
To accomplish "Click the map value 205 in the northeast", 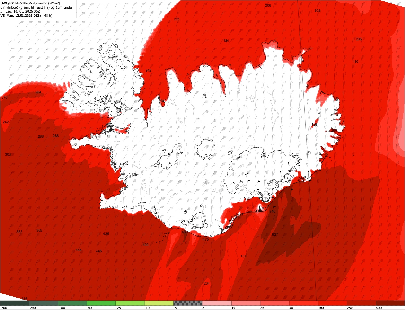I will pos(359,39).
